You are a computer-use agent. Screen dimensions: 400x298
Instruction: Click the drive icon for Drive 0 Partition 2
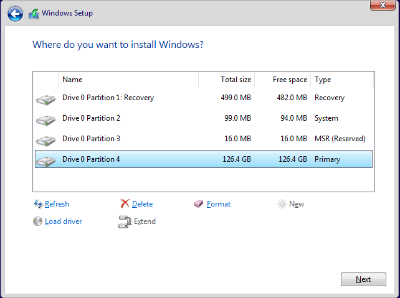click(45, 120)
